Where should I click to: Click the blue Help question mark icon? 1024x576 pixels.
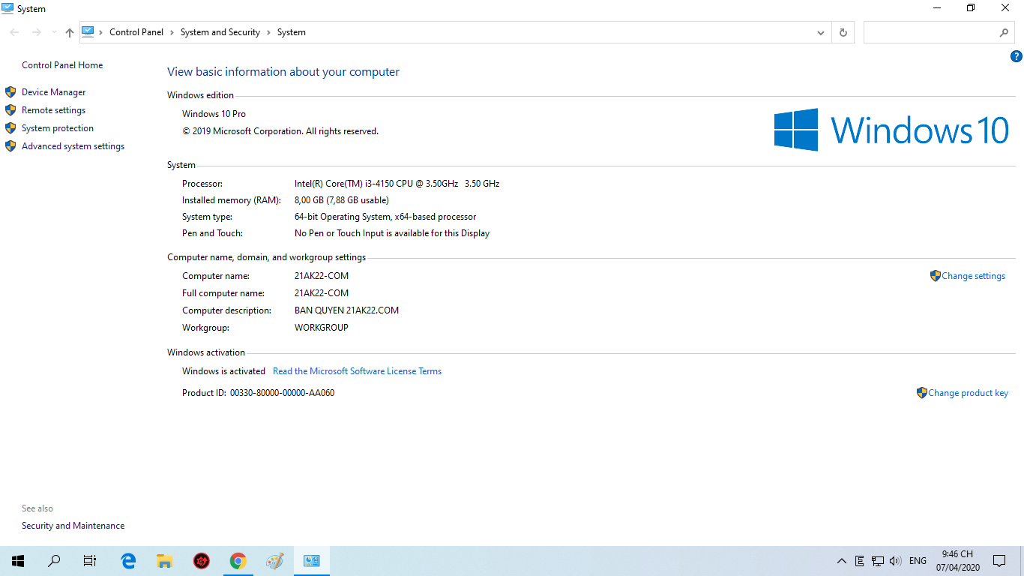pos(1016,56)
